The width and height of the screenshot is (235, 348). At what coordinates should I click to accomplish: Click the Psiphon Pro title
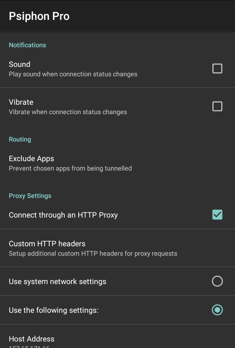[x=39, y=16]
